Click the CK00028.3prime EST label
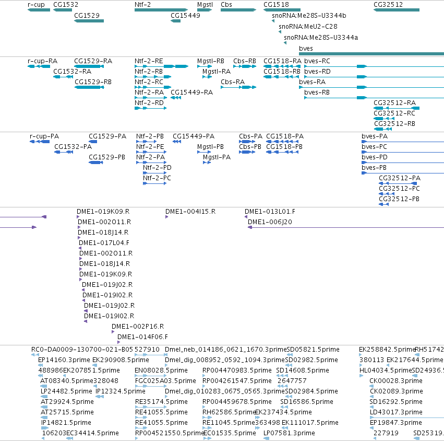 pos(396,380)
